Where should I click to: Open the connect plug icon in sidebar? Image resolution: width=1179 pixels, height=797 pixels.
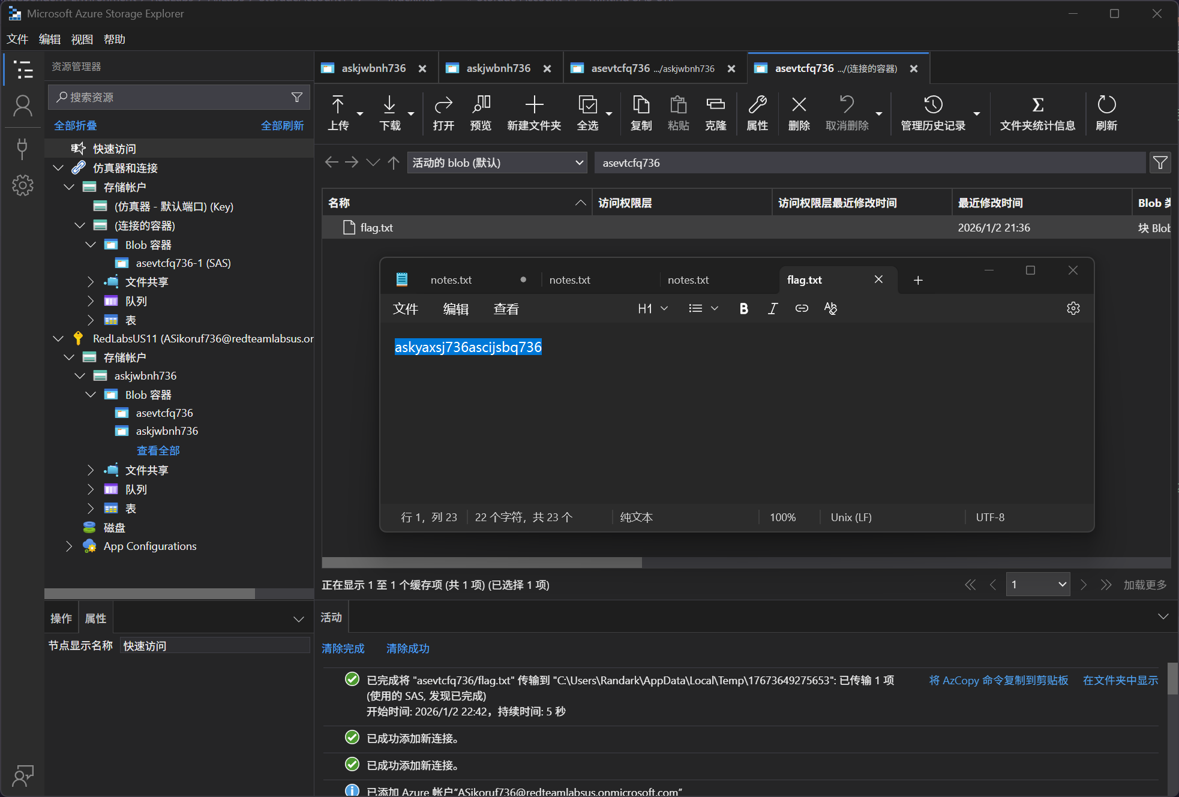(22, 148)
